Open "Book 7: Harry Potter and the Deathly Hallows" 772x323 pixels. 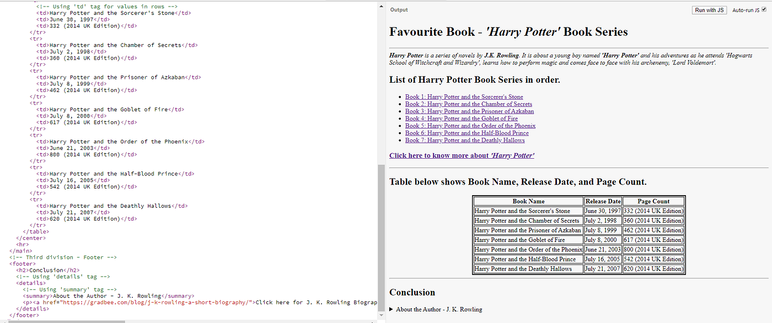[465, 140]
